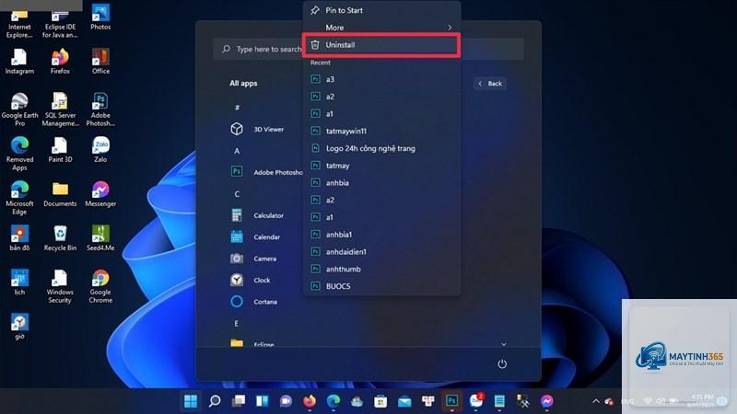Select giờ desktop shortcut
The width and height of the screenshot is (737, 414).
click(x=19, y=327)
